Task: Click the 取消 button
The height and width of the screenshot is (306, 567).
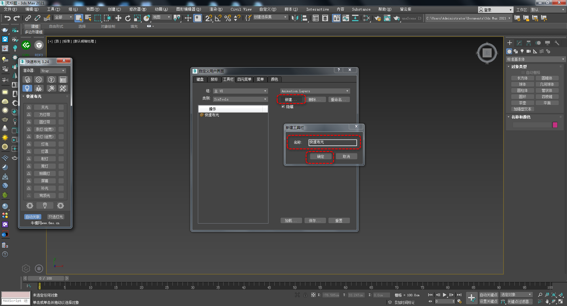Action: pyautogui.click(x=346, y=156)
